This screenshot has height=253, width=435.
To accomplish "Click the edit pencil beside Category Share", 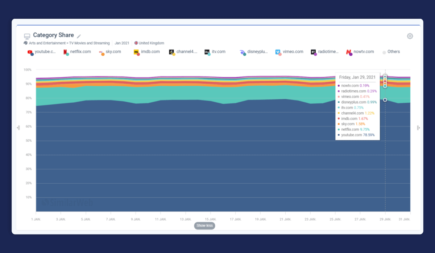I will [x=79, y=36].
